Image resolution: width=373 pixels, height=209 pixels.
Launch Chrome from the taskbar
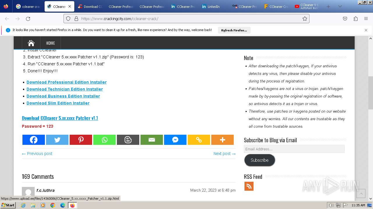(x=53, y=205)
